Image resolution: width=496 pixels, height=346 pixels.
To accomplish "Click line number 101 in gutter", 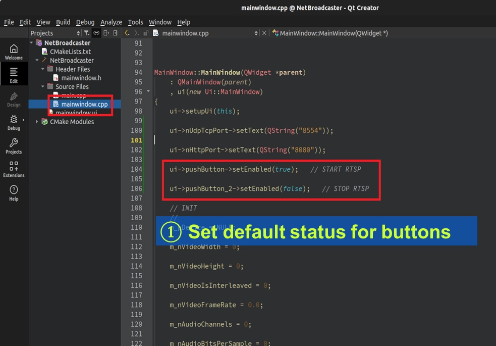I will coord(136,140).
